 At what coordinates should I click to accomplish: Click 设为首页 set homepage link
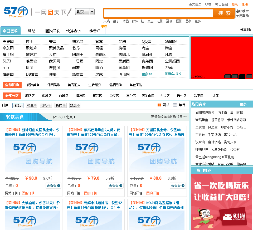195,4
